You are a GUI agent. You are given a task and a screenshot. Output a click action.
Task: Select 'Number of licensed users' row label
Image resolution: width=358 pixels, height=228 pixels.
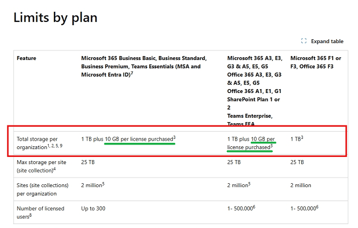pos(40,212)
